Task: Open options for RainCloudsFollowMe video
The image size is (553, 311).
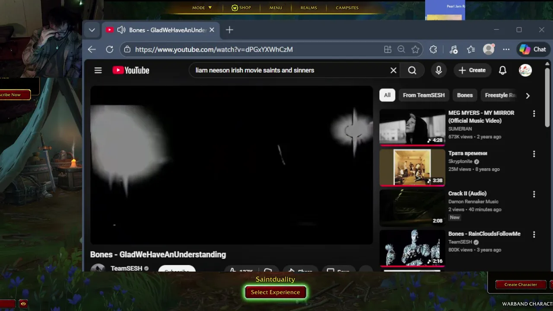Action: [x=534, y=234]
